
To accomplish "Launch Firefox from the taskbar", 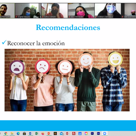I will click(x=43, y=133).
